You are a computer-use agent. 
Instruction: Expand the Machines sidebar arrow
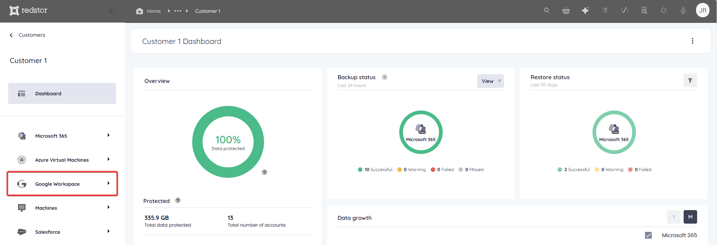108,207
